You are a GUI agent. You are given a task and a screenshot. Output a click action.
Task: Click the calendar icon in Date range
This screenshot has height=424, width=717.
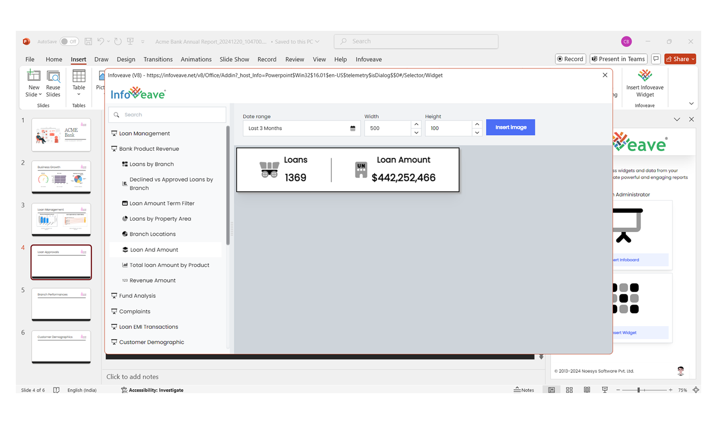353,129
